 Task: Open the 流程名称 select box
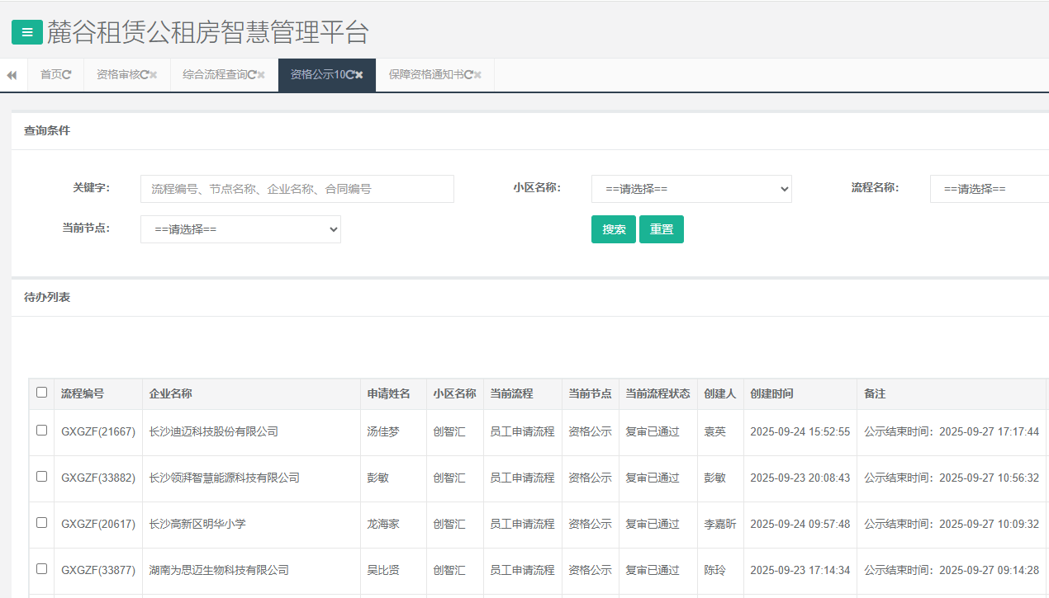click(x=989, y=189)
